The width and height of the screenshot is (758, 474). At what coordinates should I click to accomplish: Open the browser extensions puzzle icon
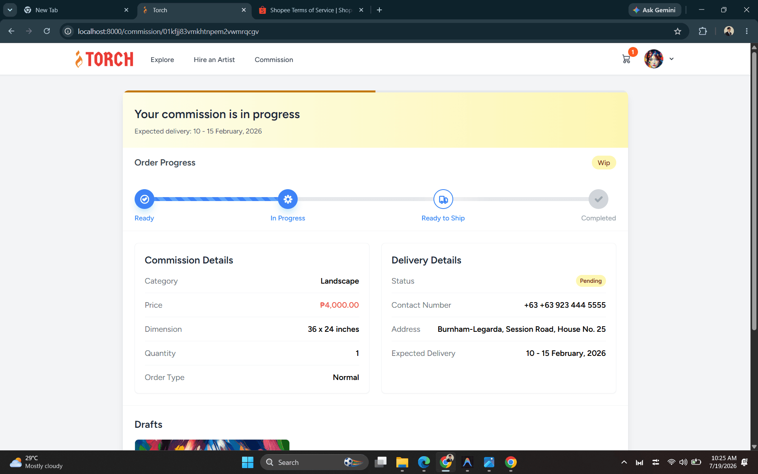[703, 31]
